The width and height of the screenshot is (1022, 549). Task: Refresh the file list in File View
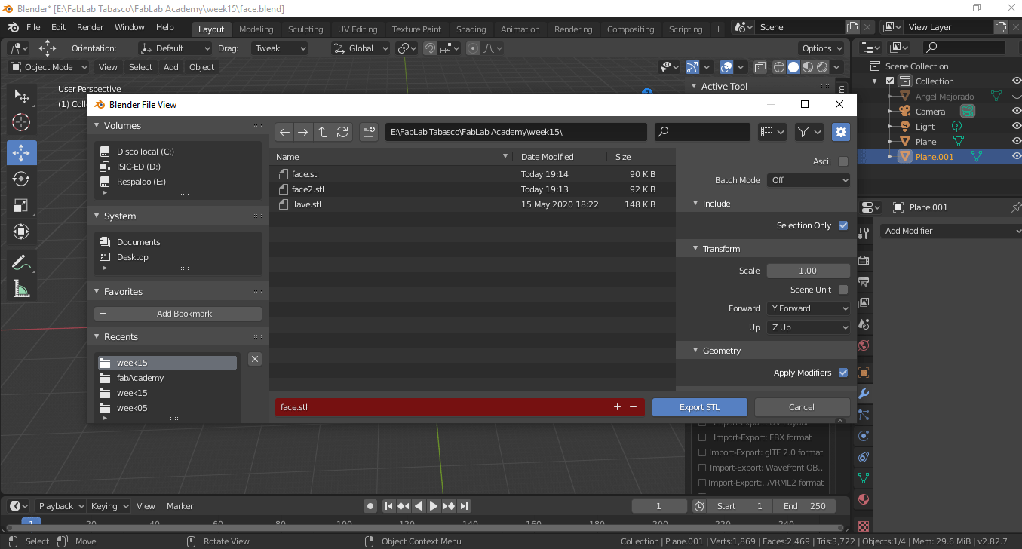(x=342, y=132)
